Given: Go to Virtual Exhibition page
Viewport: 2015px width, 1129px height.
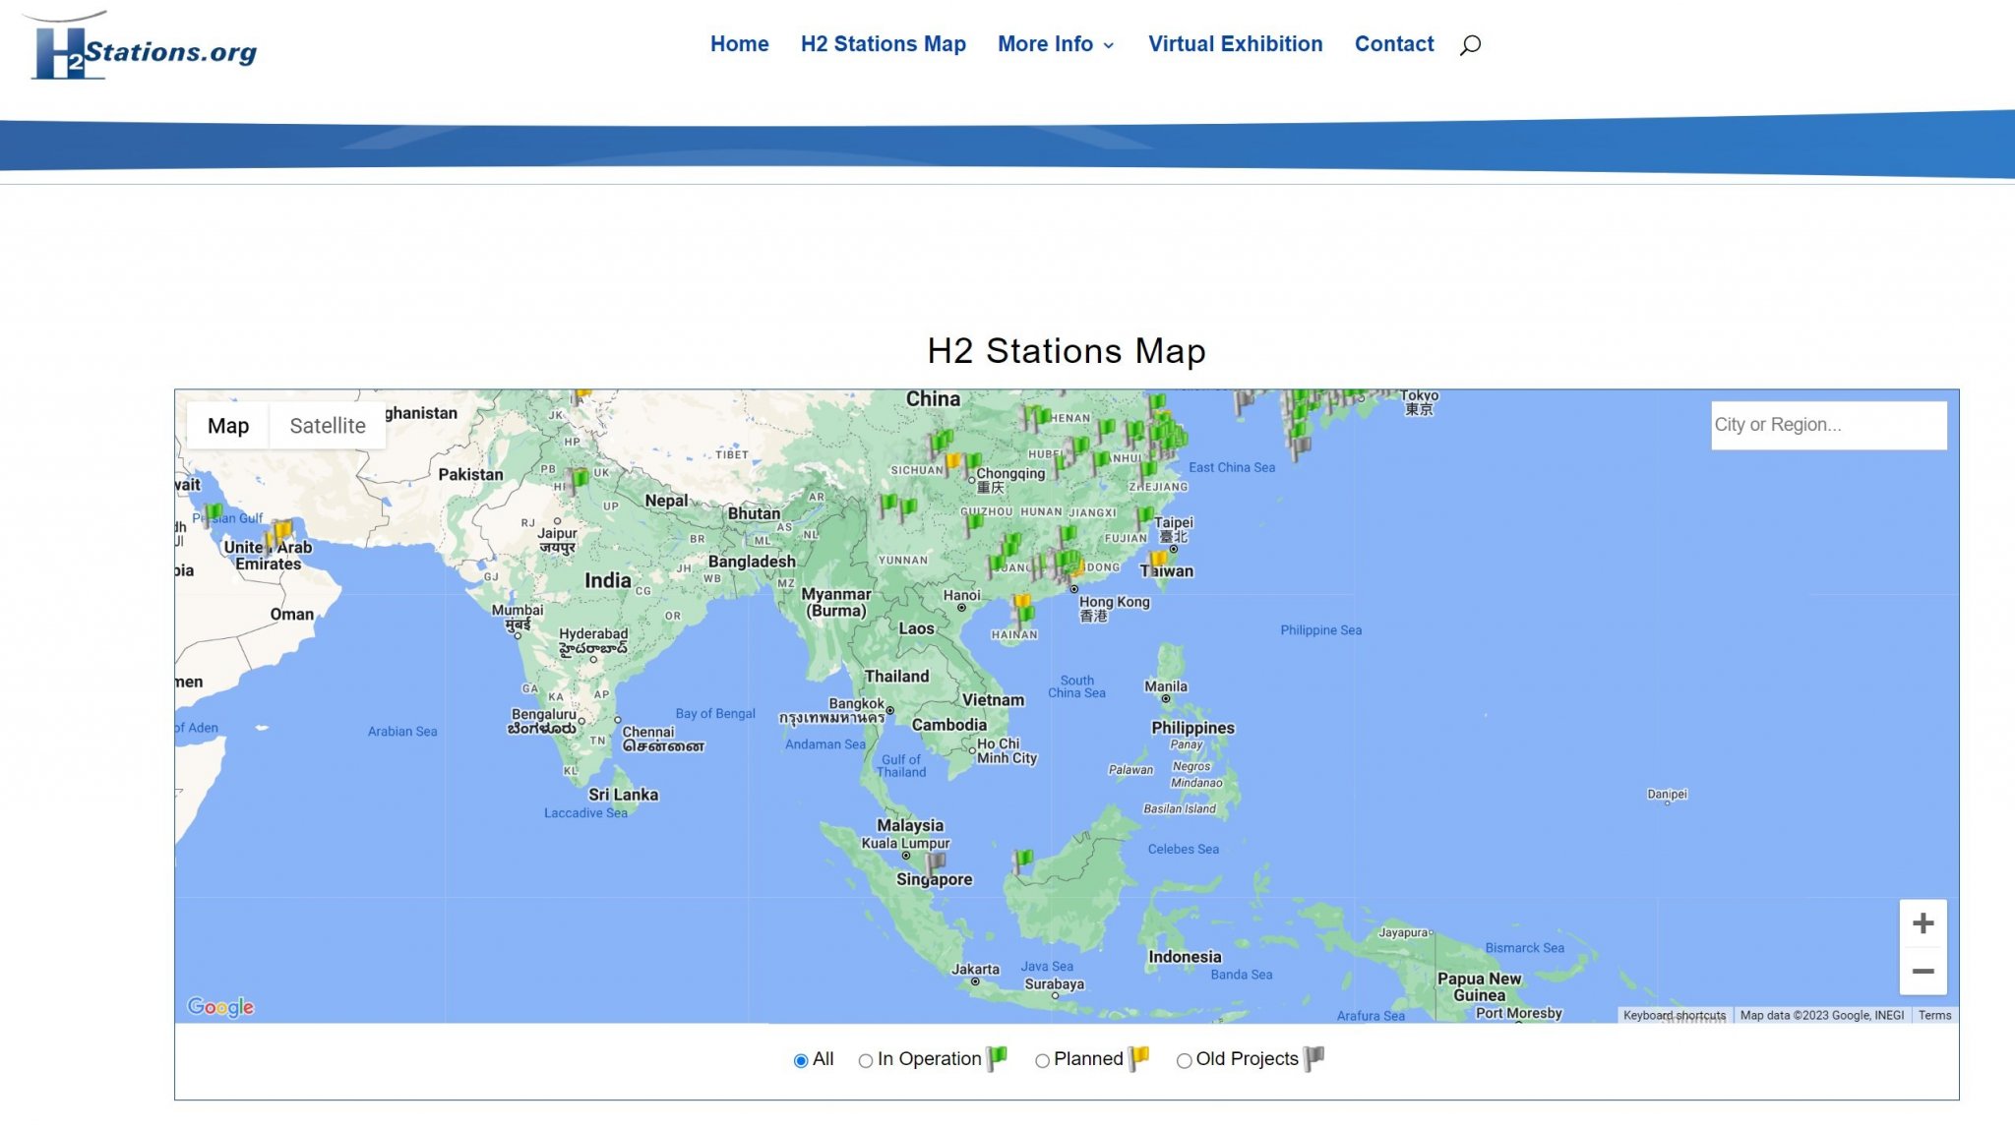Looking at the screenshot, I should (x=1235, y=44).
